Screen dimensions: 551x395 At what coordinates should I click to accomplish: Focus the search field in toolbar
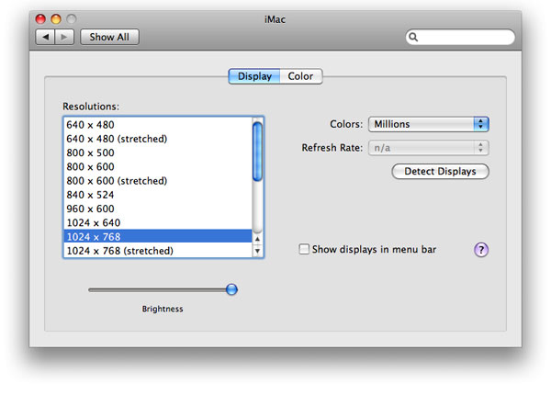(460, 37)
